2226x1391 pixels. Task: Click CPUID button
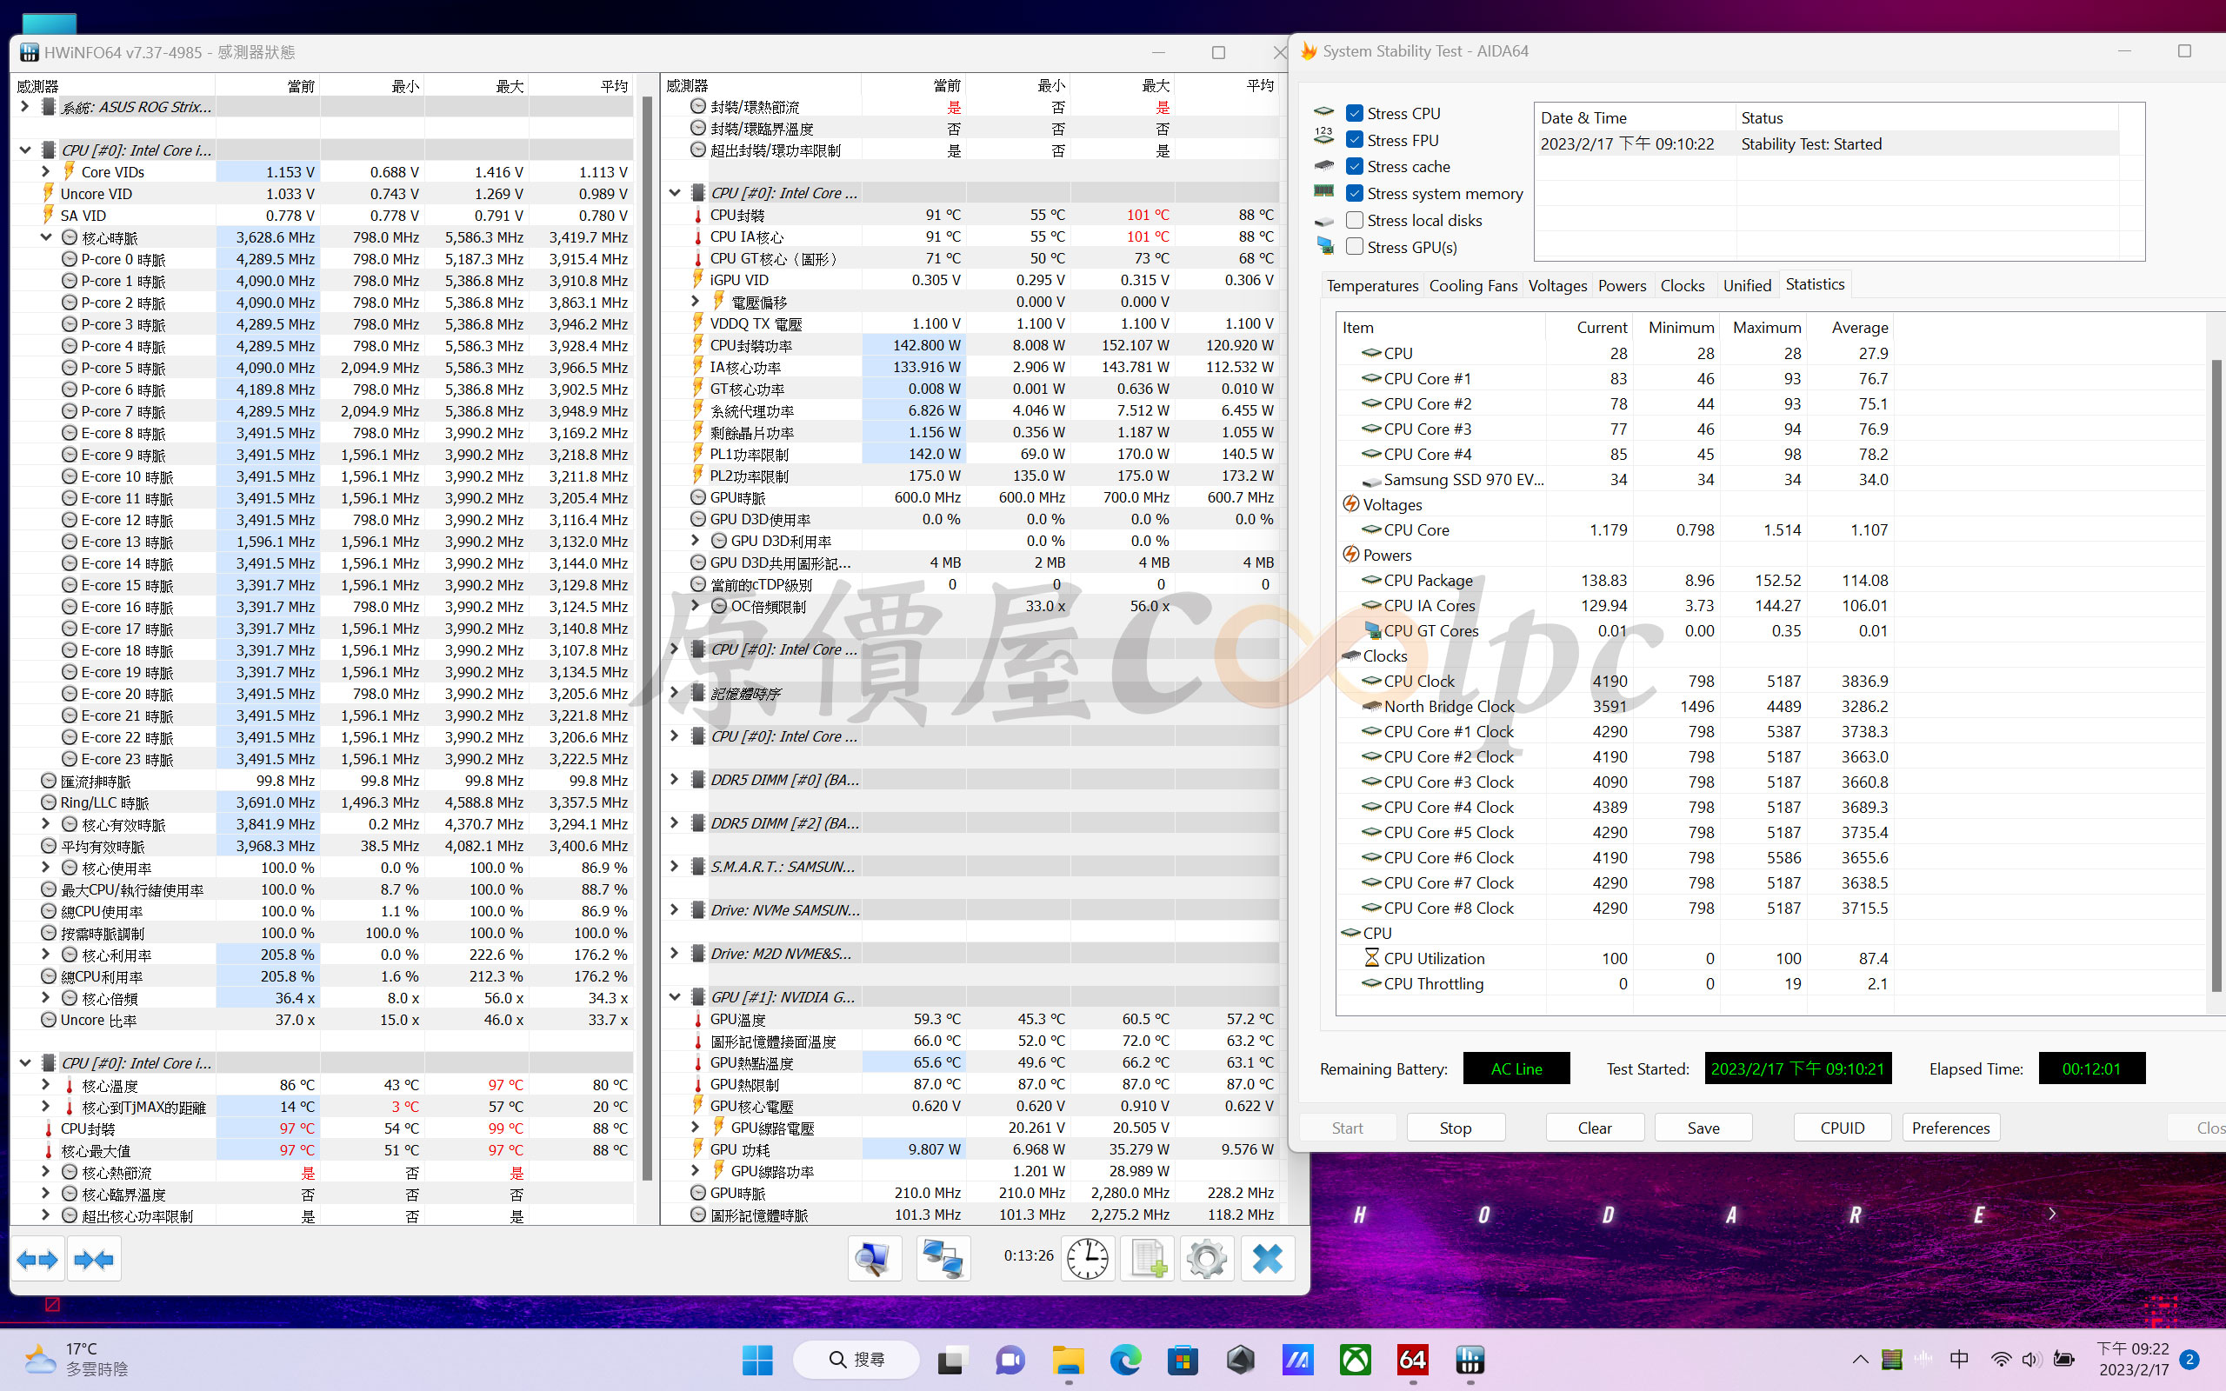[x=1842, y=1128]
